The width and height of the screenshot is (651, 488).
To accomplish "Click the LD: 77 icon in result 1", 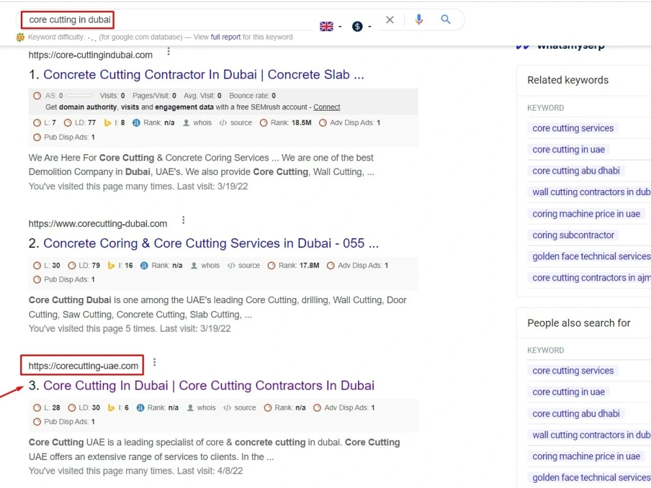I will click(68, 123).
